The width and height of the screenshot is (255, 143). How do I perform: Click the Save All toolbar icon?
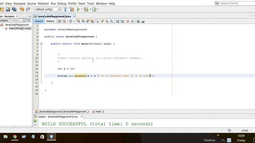coord(14,9)
